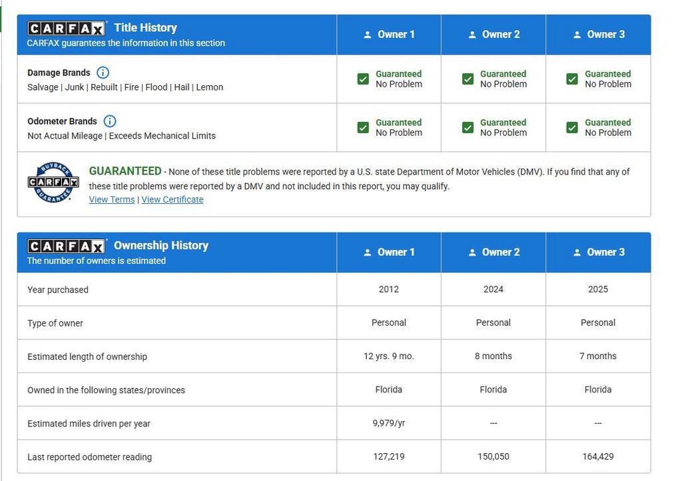Click the Estimated miles driven per year row label
682x481 pixels.
coord(89,424)
